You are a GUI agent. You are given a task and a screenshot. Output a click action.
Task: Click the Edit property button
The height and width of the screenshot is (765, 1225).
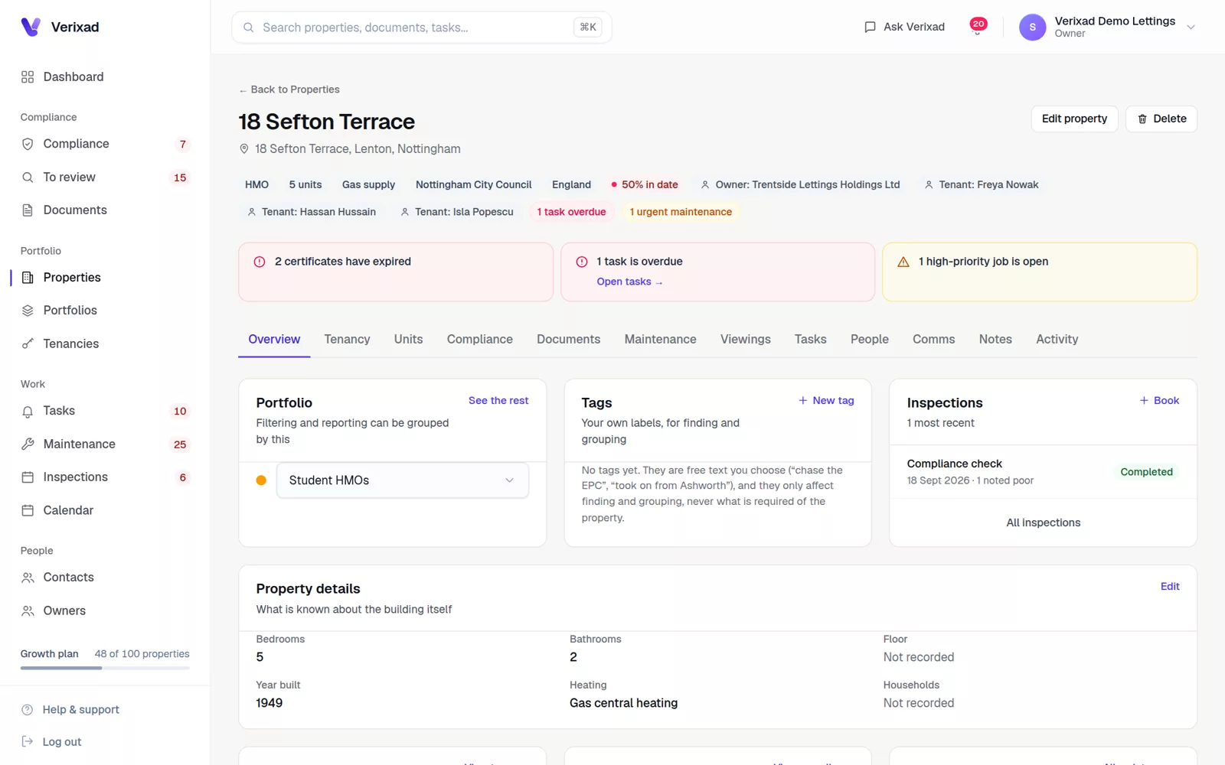pos(1074,119)
